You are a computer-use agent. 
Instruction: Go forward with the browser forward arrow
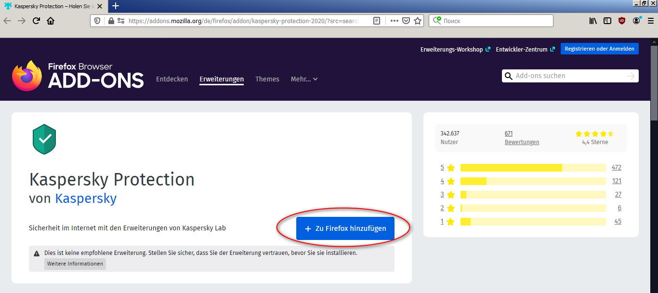point(22,21)
